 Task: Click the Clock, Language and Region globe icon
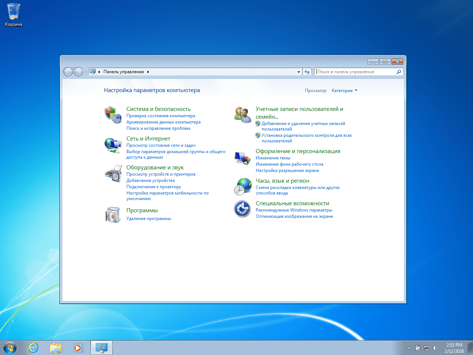coord(242,186)
